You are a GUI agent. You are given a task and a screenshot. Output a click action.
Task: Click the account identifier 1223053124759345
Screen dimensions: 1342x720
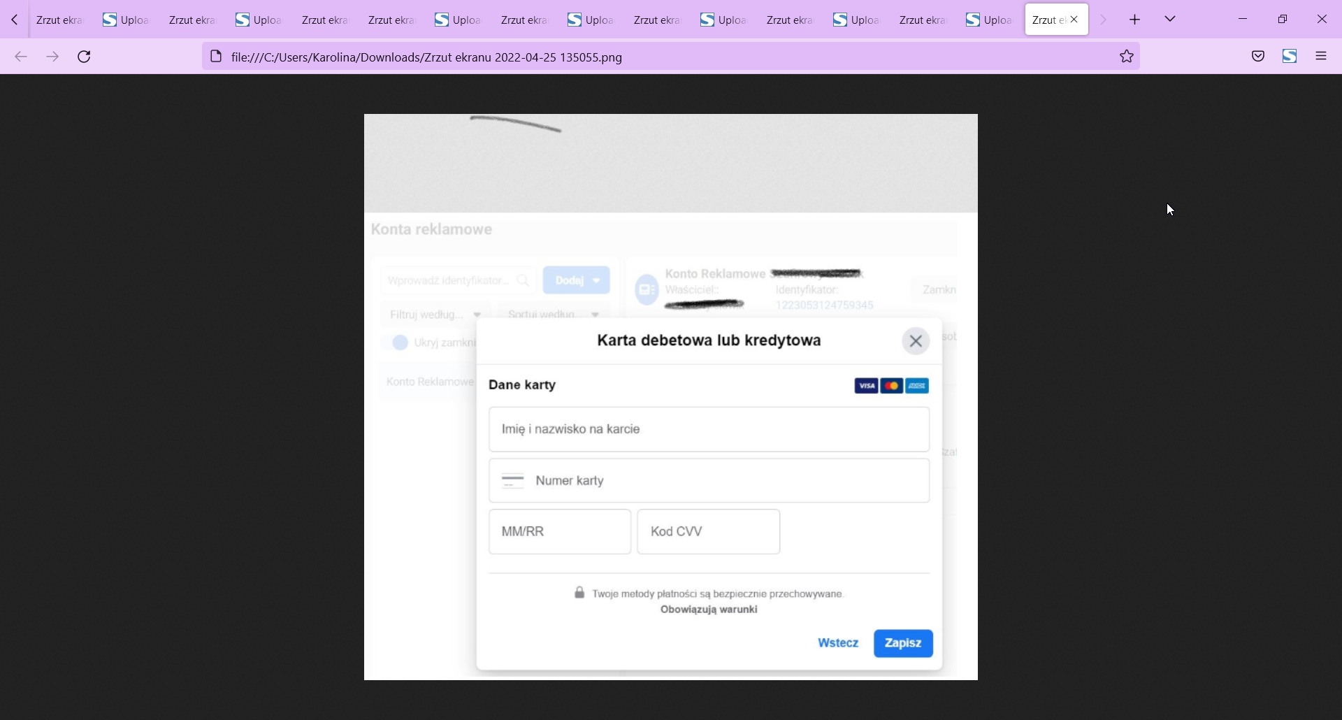[x=824, y=305]
